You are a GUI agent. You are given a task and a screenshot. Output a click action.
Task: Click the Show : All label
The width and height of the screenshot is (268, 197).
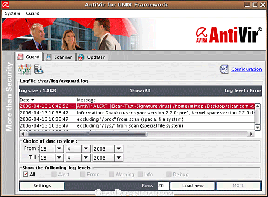coord(140,91)
